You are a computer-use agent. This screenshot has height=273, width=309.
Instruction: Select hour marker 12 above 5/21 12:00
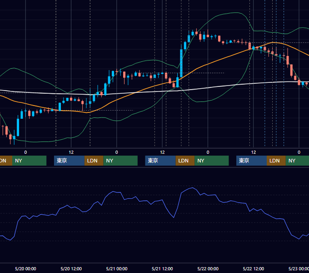click(162, 152)
